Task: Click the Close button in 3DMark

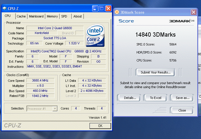Action: point(182,110)
